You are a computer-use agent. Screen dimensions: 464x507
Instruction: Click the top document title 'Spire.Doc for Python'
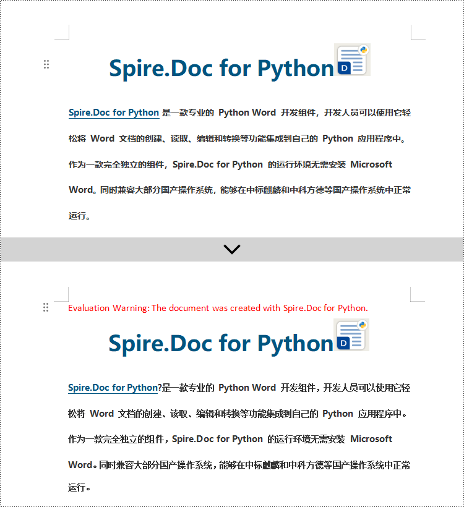[221, 69]
